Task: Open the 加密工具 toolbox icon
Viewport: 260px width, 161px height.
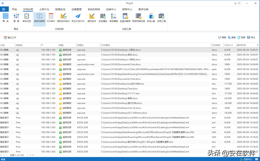Action: coord(161,17)
